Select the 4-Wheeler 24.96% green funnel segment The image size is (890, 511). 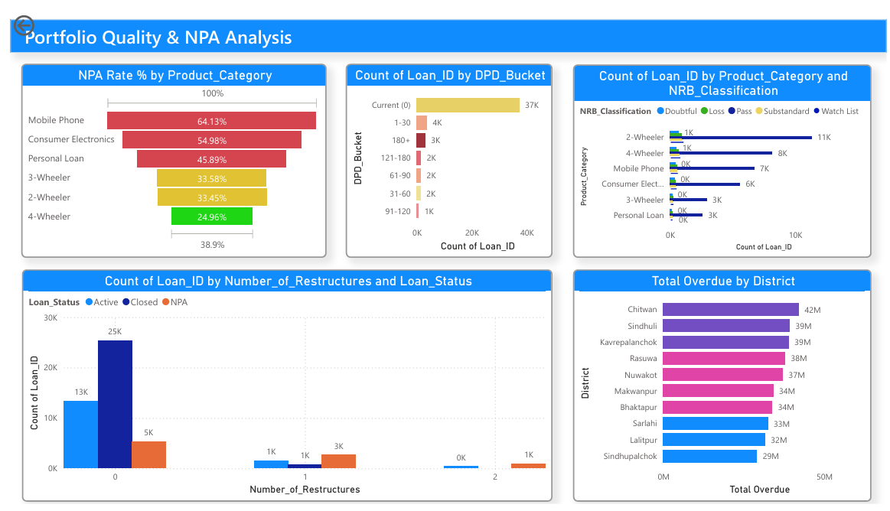pos(212,216)
